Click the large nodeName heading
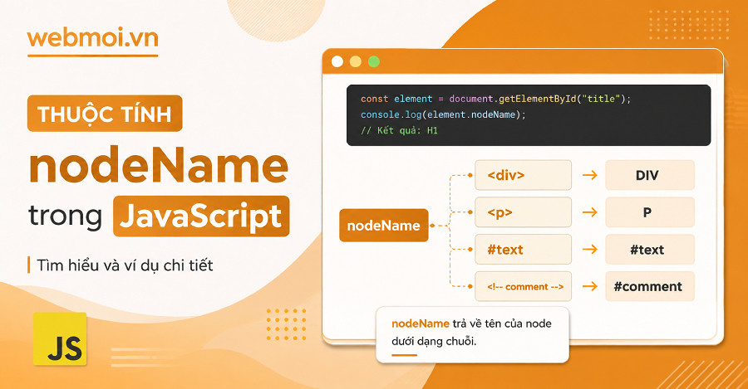This screenshot has width=748, height=389. click(x=159, y=165)
